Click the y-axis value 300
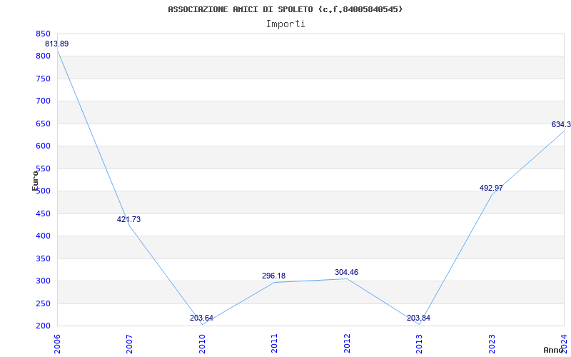The image size is (571, 357). (43, 281)
